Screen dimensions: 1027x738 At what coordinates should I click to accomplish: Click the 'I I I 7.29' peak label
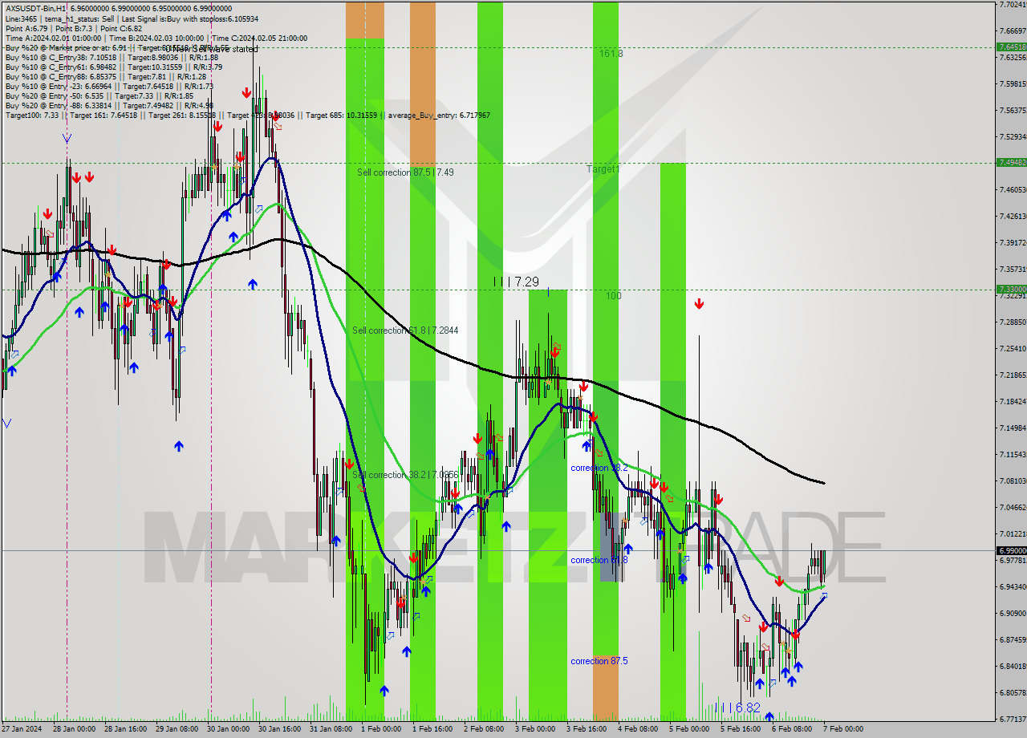click(516, 282)
